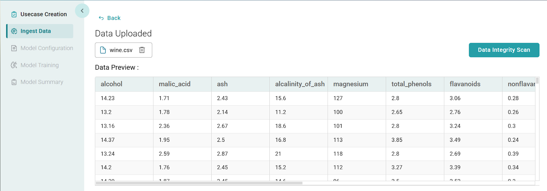Click the malic_acid column header

click(x=182, y=84)
